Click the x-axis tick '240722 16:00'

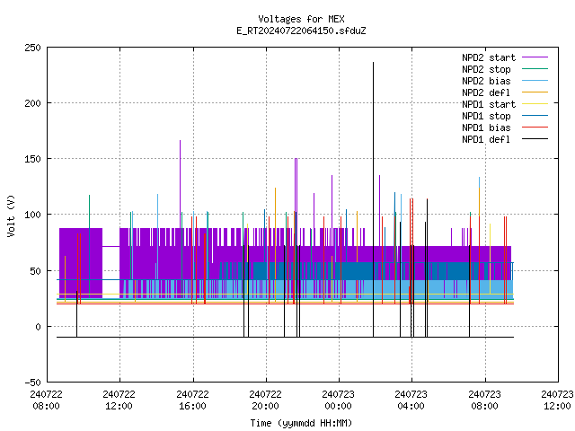point(192,400)
